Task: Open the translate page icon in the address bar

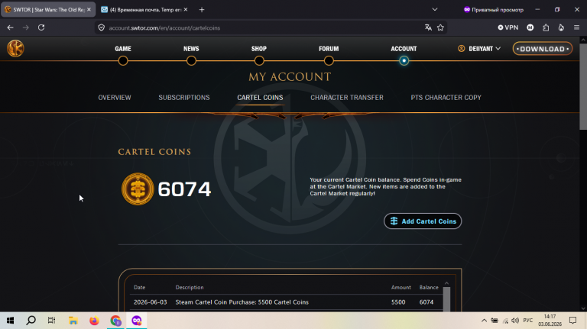Action: pos(428,27)
